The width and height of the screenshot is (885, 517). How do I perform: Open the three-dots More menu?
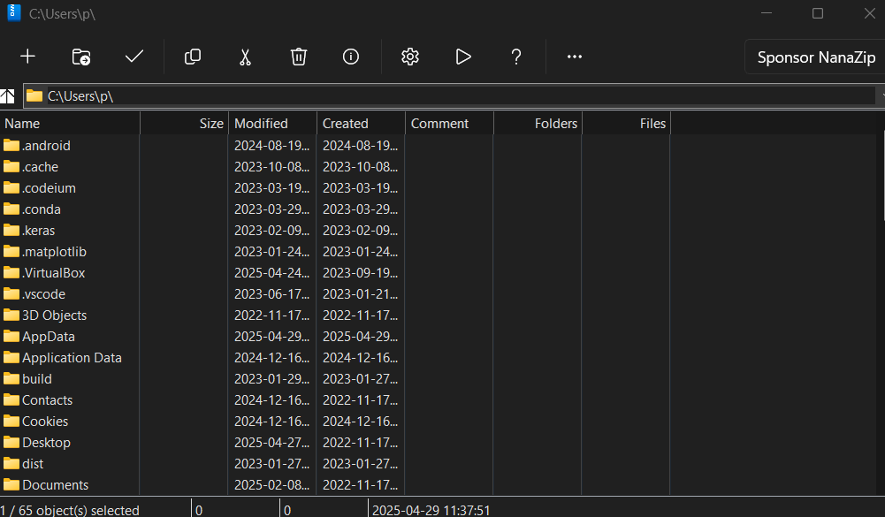point(575,57)
